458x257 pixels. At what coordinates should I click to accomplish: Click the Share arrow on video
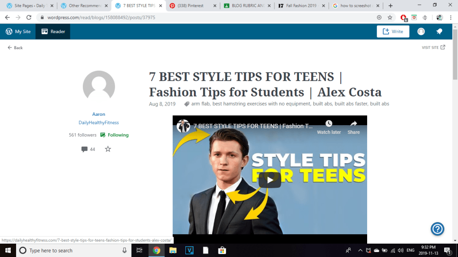click(x=353, y=124)
